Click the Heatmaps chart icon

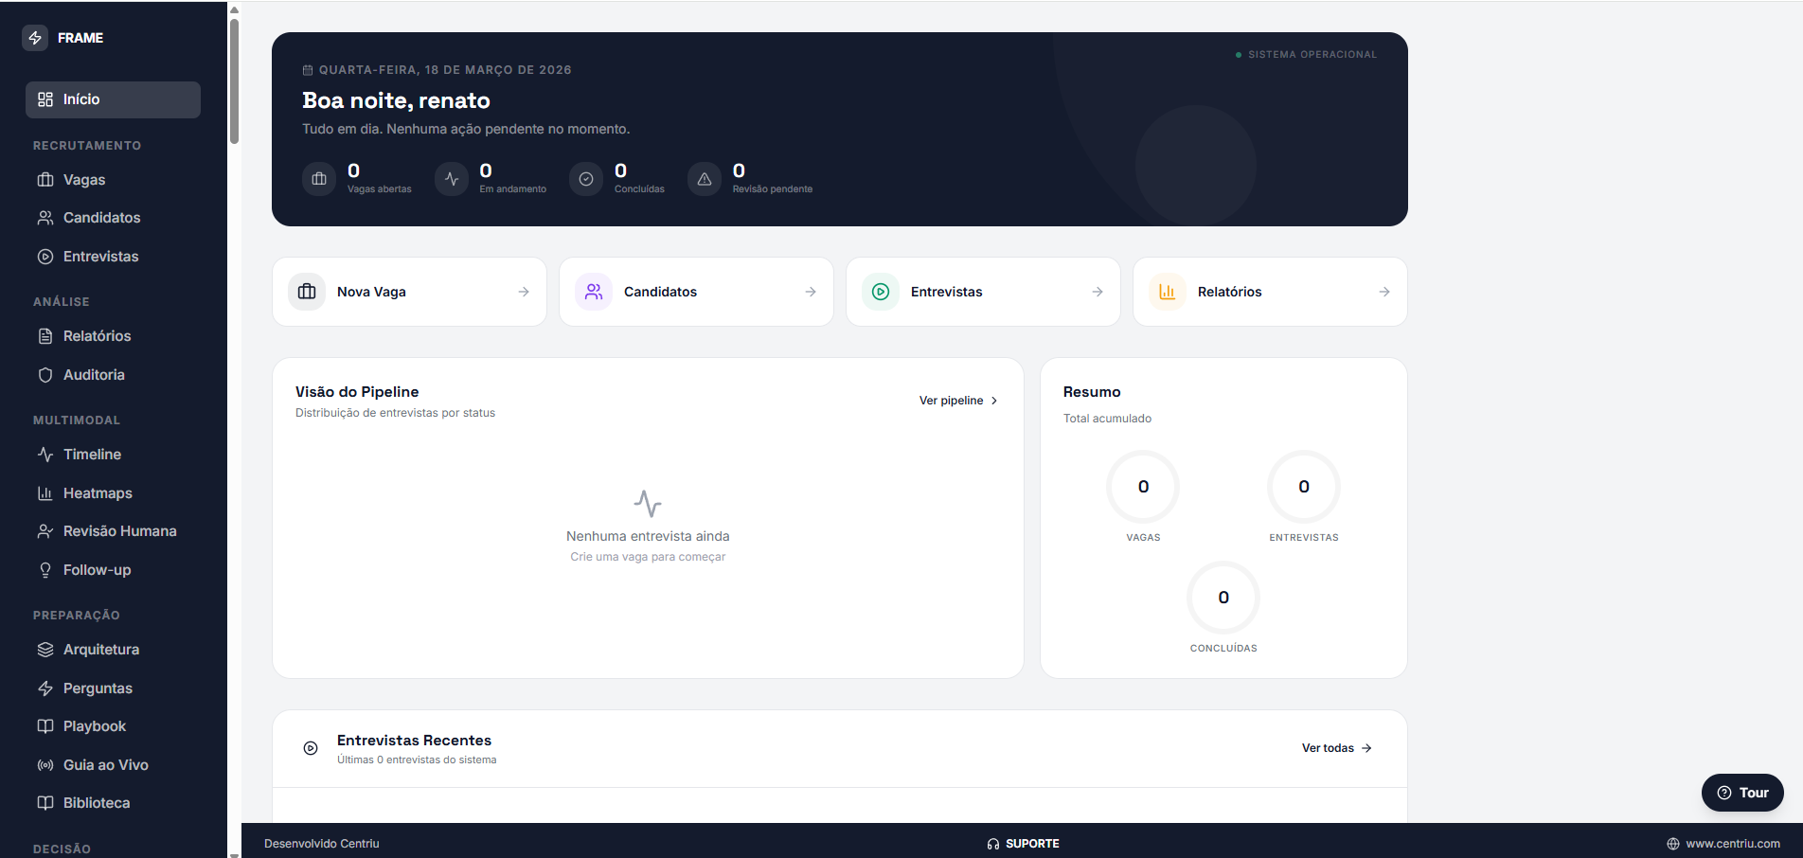[45, 493]
